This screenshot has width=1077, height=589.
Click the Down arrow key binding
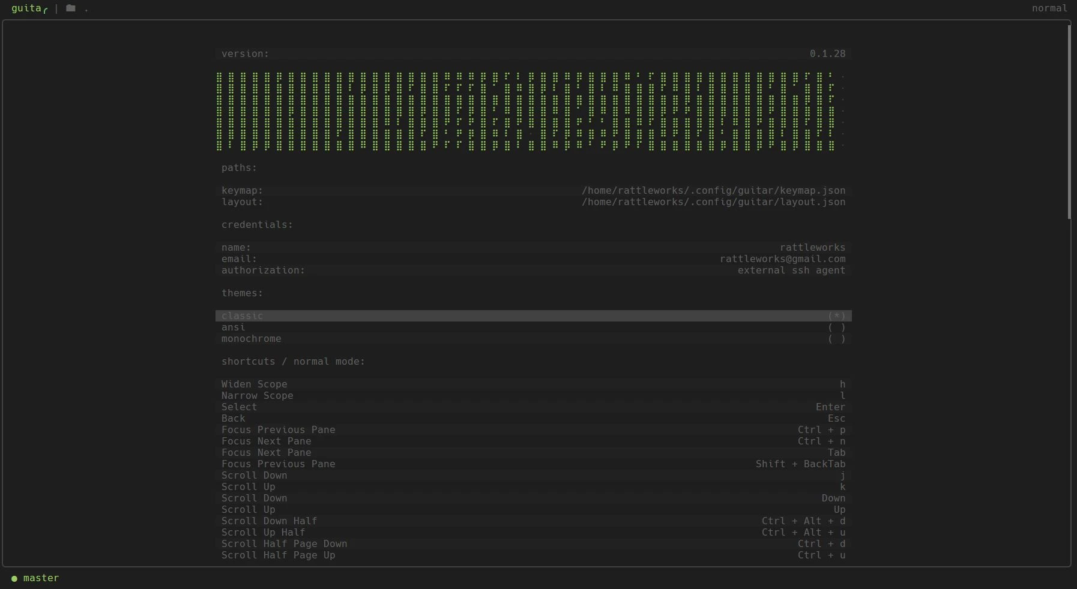pyautogui.click(x=833, y=498)
